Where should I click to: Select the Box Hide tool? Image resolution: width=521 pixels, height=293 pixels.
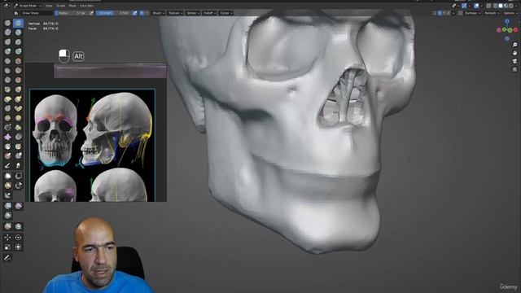(x=18, y=176)
